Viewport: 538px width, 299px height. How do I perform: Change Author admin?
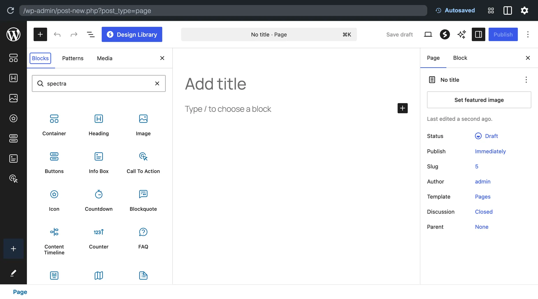coord(482,182)
